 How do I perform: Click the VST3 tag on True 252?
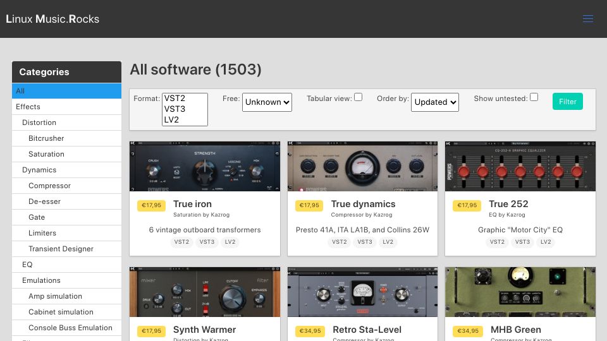(x=522, y=242)
